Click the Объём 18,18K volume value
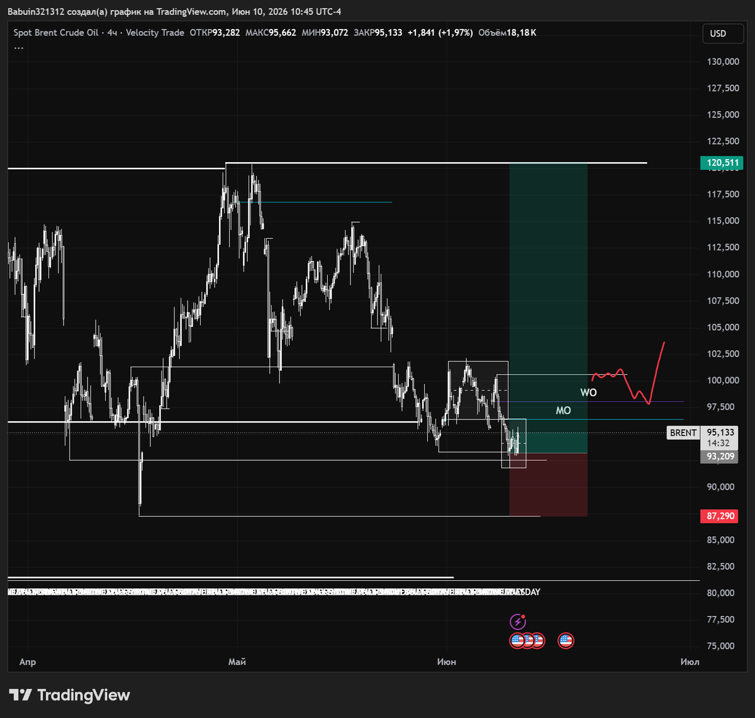Screen dimensions: 755x718 click(x=507, y=33)
